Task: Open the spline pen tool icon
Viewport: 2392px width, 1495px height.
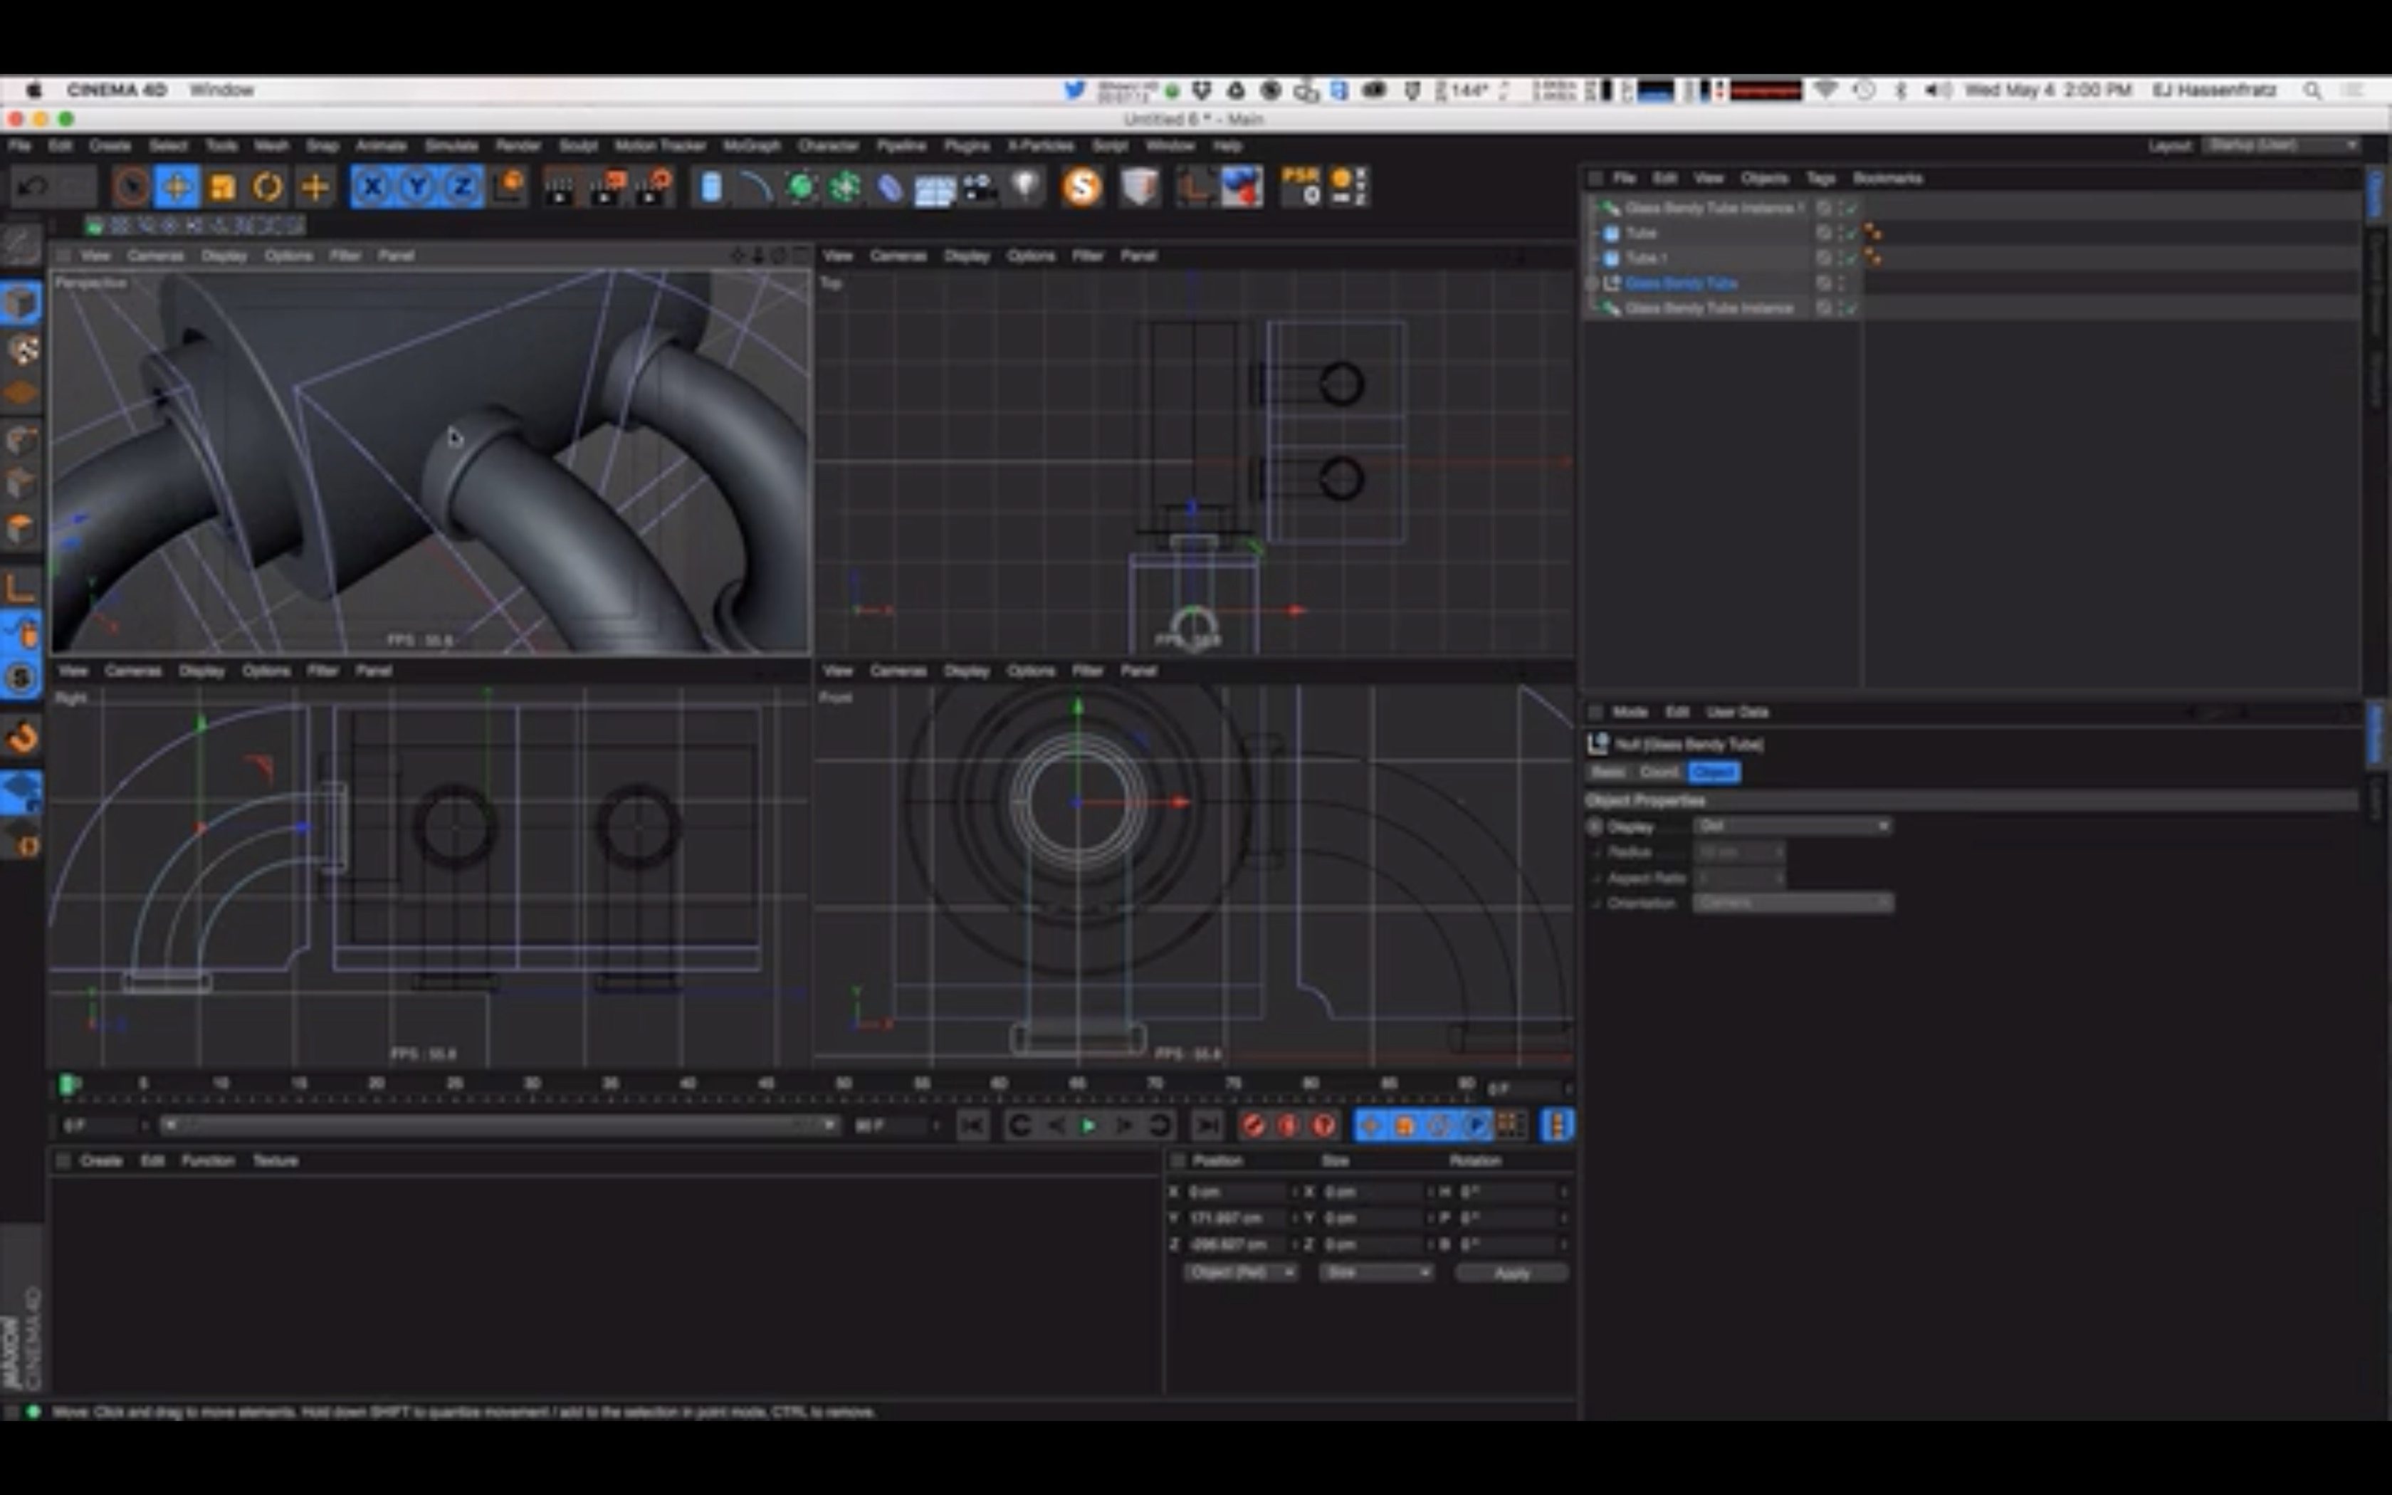Action: 756,187
